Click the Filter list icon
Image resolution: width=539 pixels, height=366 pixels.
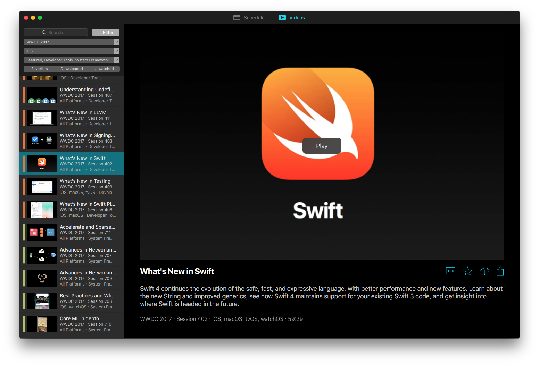(97, 32)
